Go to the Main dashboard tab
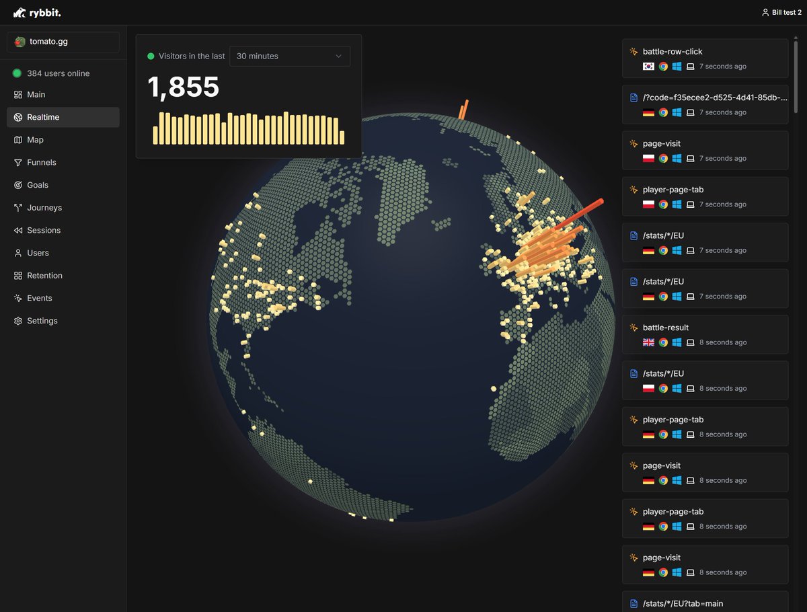807x612 pixels. (36, 95)
